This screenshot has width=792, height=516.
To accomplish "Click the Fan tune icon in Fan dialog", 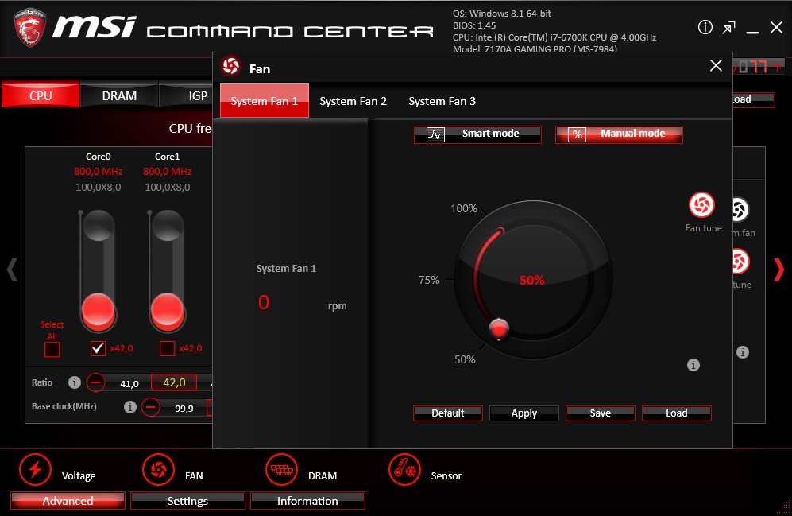I will [702, 204].
